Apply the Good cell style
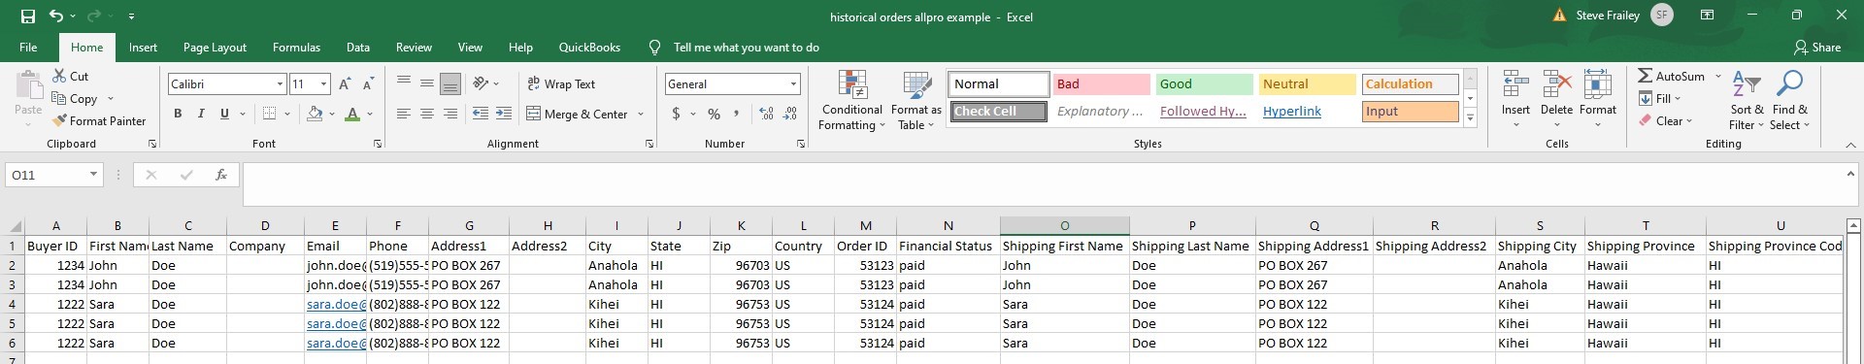The width and height of the screenshot is (1864, 364). (x=1205, y=83)
